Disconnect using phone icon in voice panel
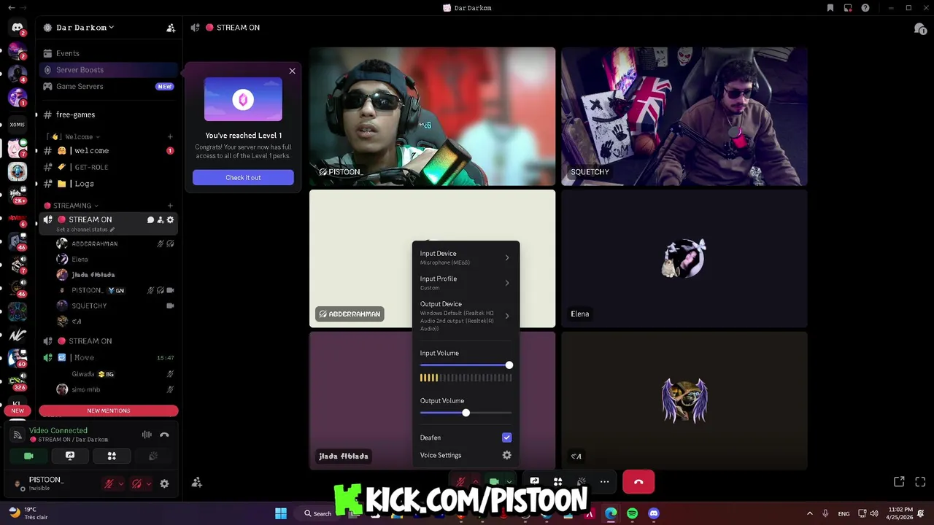Image resolution: width=934 pixels, height=525 pixels. [x=164, y=435]
